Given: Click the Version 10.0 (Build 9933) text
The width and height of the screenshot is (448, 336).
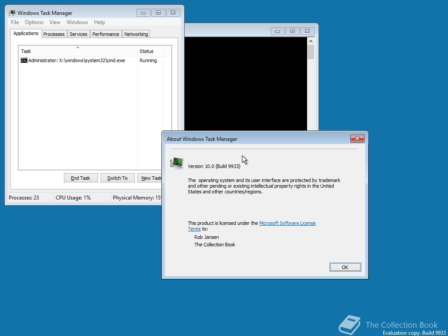Looking at the screenshot, I should [x=214, y=166].
